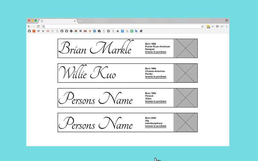Click the browser forward arrow
258x161 pixels.
34,26
